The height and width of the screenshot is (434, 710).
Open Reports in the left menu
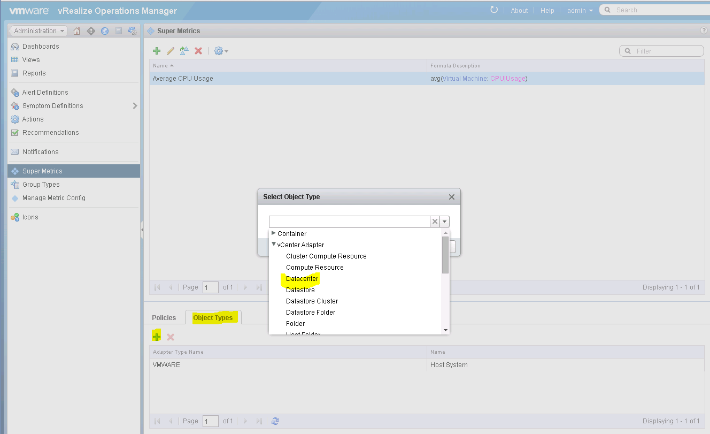[34, 73]
